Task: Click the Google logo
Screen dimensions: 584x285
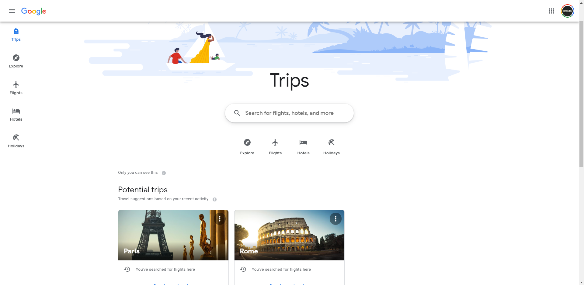Action: pos(33,11)
